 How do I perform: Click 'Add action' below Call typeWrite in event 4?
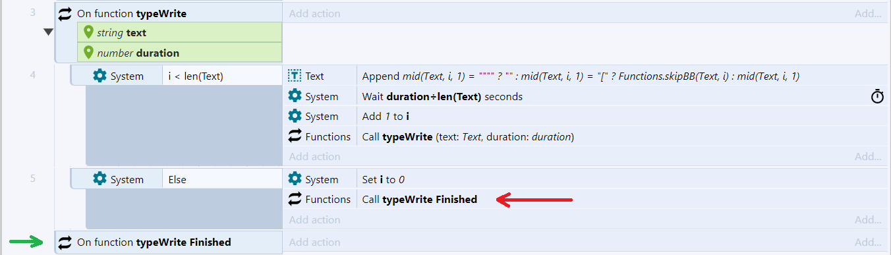315,156
